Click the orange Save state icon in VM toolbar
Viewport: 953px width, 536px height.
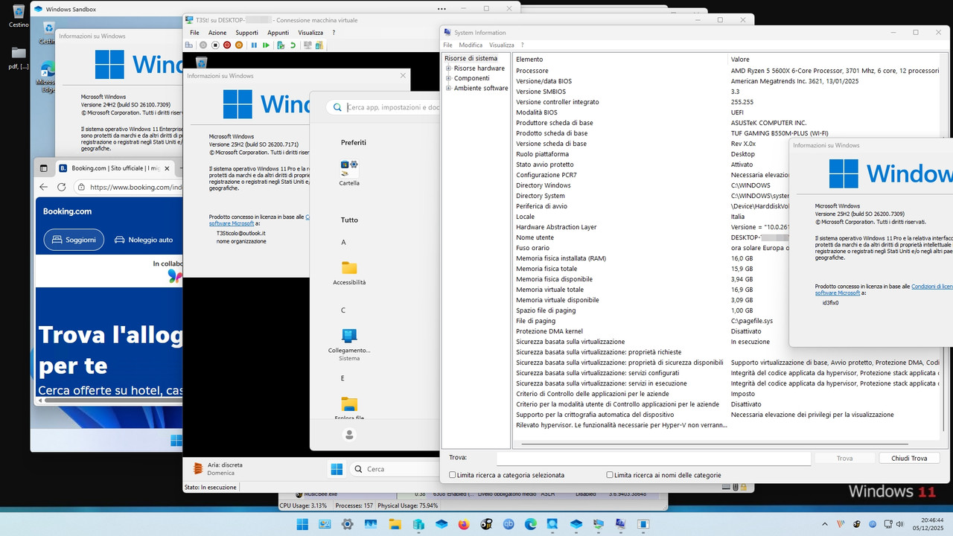pos(239,45)
